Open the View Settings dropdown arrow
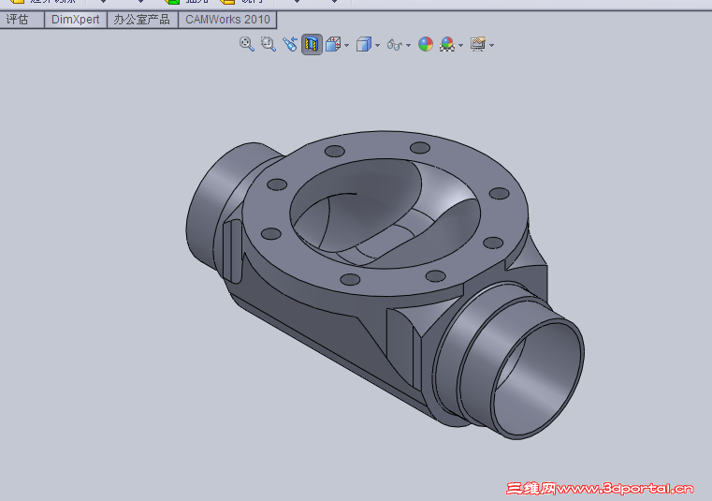Image resolution: width=712 pixels, height=501 pixels. [492, 45]
